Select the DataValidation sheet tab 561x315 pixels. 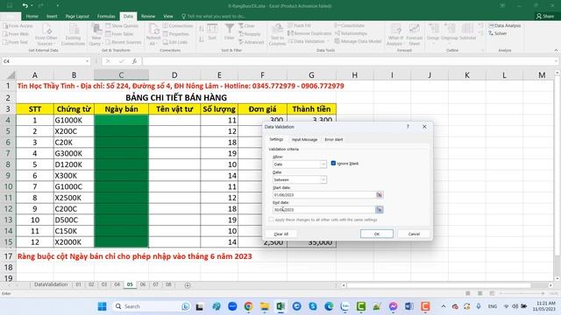point(51,284)
